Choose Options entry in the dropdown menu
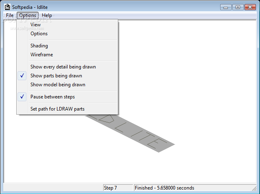The width and height of the screenshot is (260, 194). [x=67, y=34]
